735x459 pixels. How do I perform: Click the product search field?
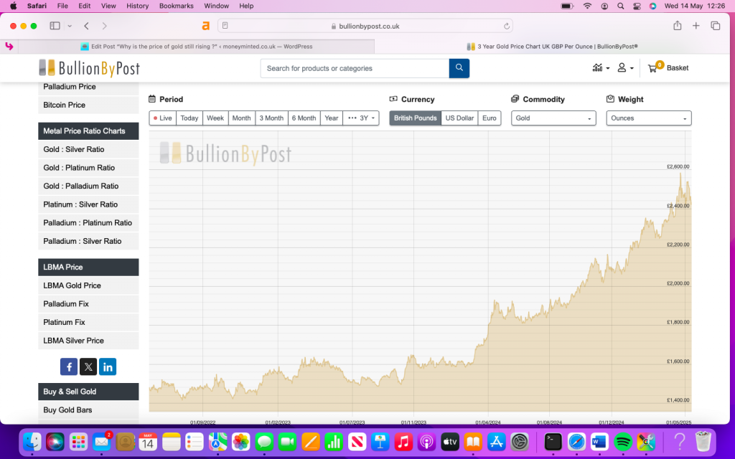[x=355, y=68]
